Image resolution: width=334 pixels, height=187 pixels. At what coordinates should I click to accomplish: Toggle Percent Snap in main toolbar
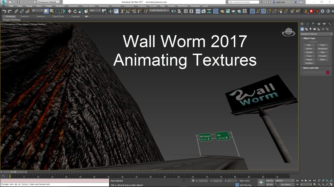tap(134, 11)
